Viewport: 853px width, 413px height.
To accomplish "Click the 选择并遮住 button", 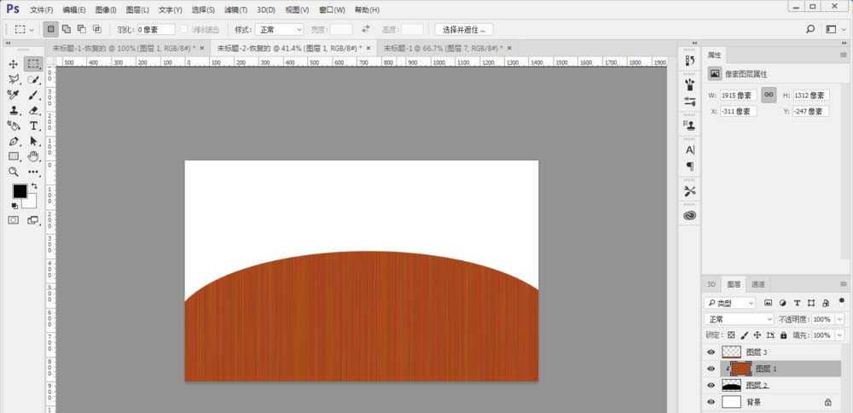I will point(463,29).
